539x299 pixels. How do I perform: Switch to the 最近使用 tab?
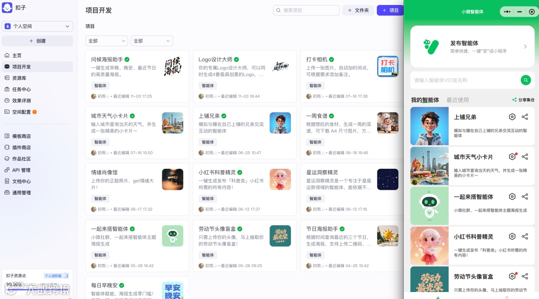click(x=458, y=100)
